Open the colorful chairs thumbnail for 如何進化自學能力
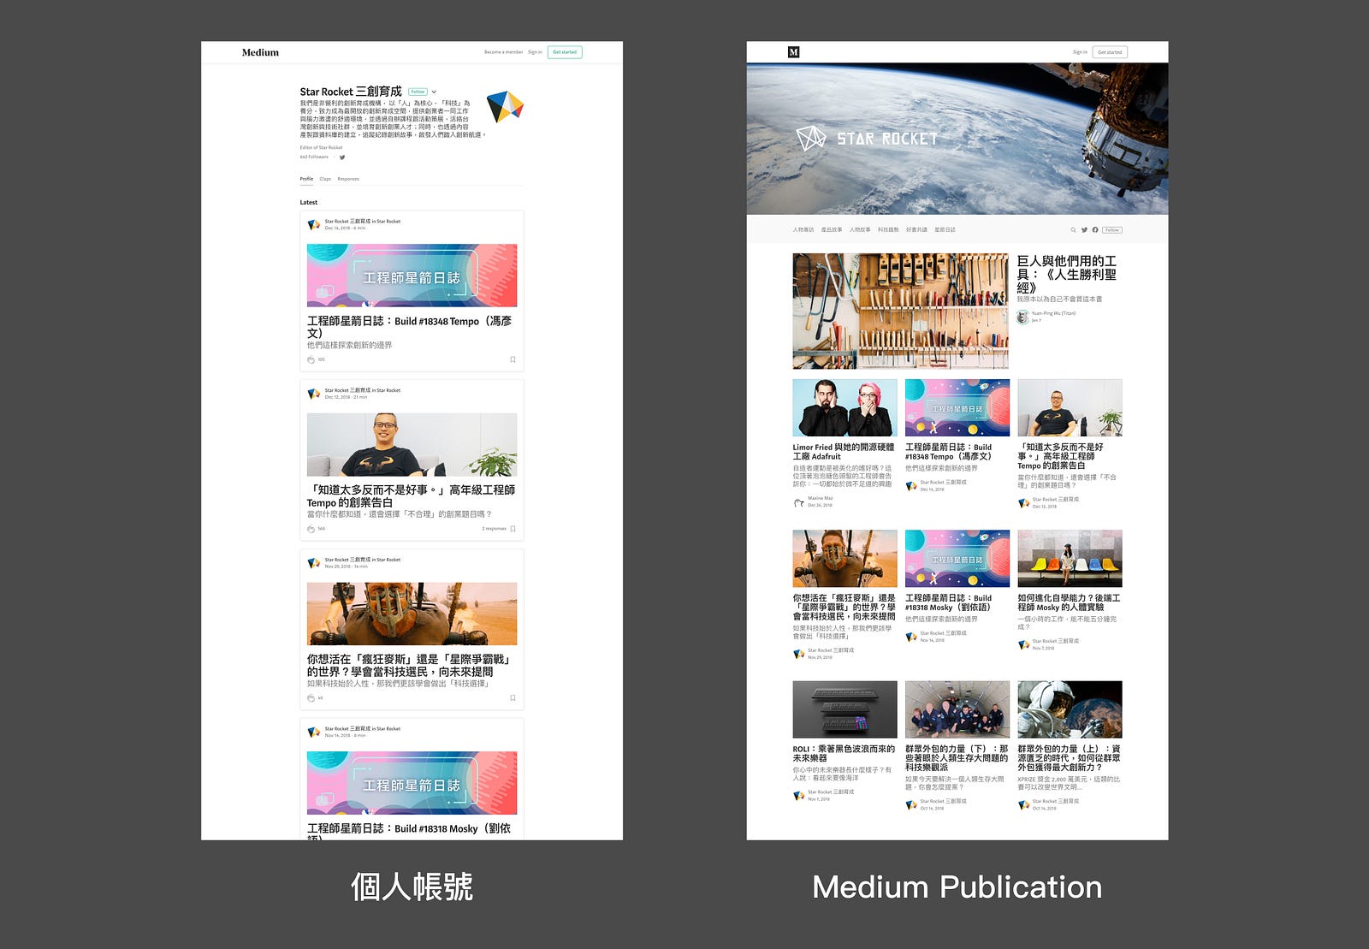The image size is (1369, 949). [x=1070, y=559]
